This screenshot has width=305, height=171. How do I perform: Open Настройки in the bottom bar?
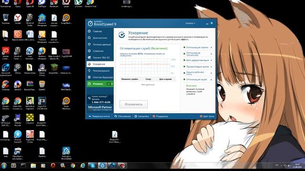(142, 116)
